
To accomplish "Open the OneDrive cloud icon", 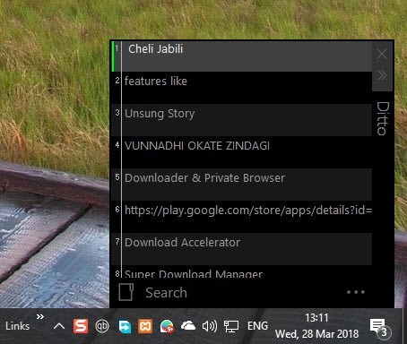I will tap(188, 326).
